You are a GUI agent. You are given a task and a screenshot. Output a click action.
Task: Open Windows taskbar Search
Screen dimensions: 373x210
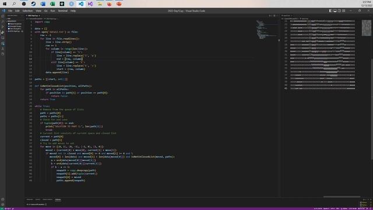14,4
